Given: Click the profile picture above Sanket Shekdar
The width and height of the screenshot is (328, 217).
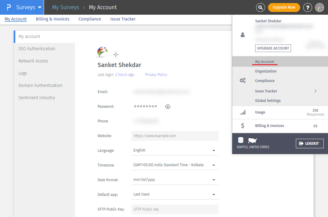Looking at the screenshot, I should click(102, 52).
